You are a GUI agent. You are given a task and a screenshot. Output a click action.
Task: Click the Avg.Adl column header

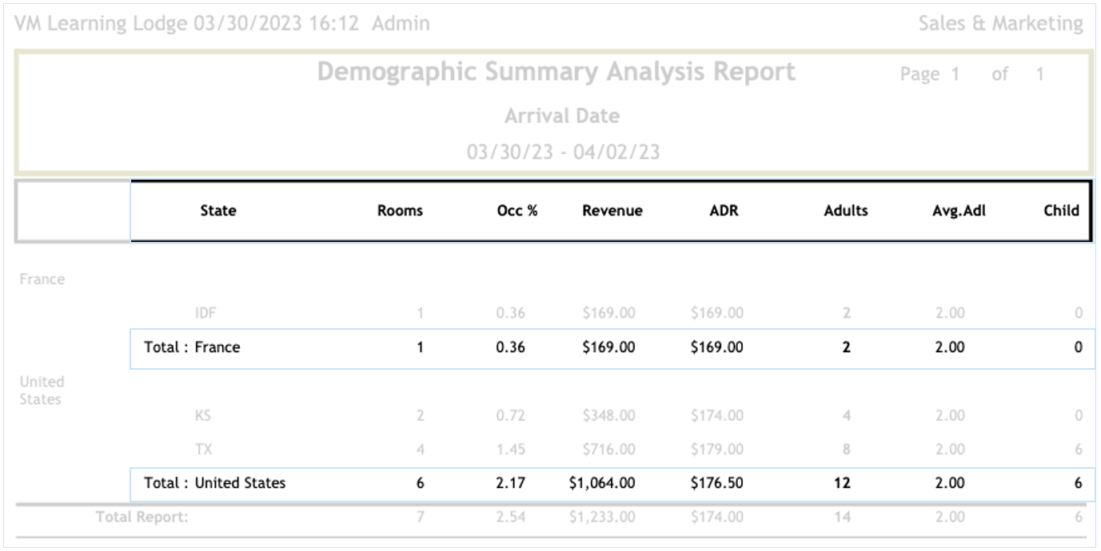[959, 211]
